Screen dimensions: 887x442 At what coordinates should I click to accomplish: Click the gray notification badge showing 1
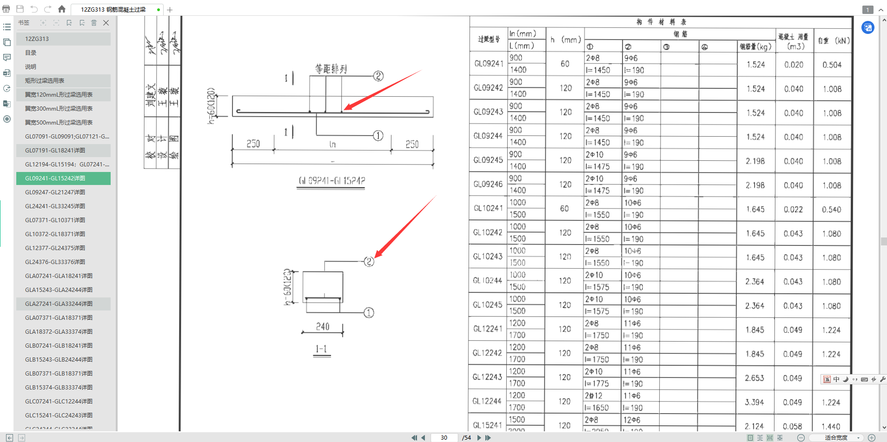coord(867,10)
